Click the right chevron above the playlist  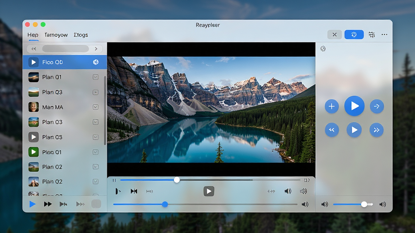[96, 49]
